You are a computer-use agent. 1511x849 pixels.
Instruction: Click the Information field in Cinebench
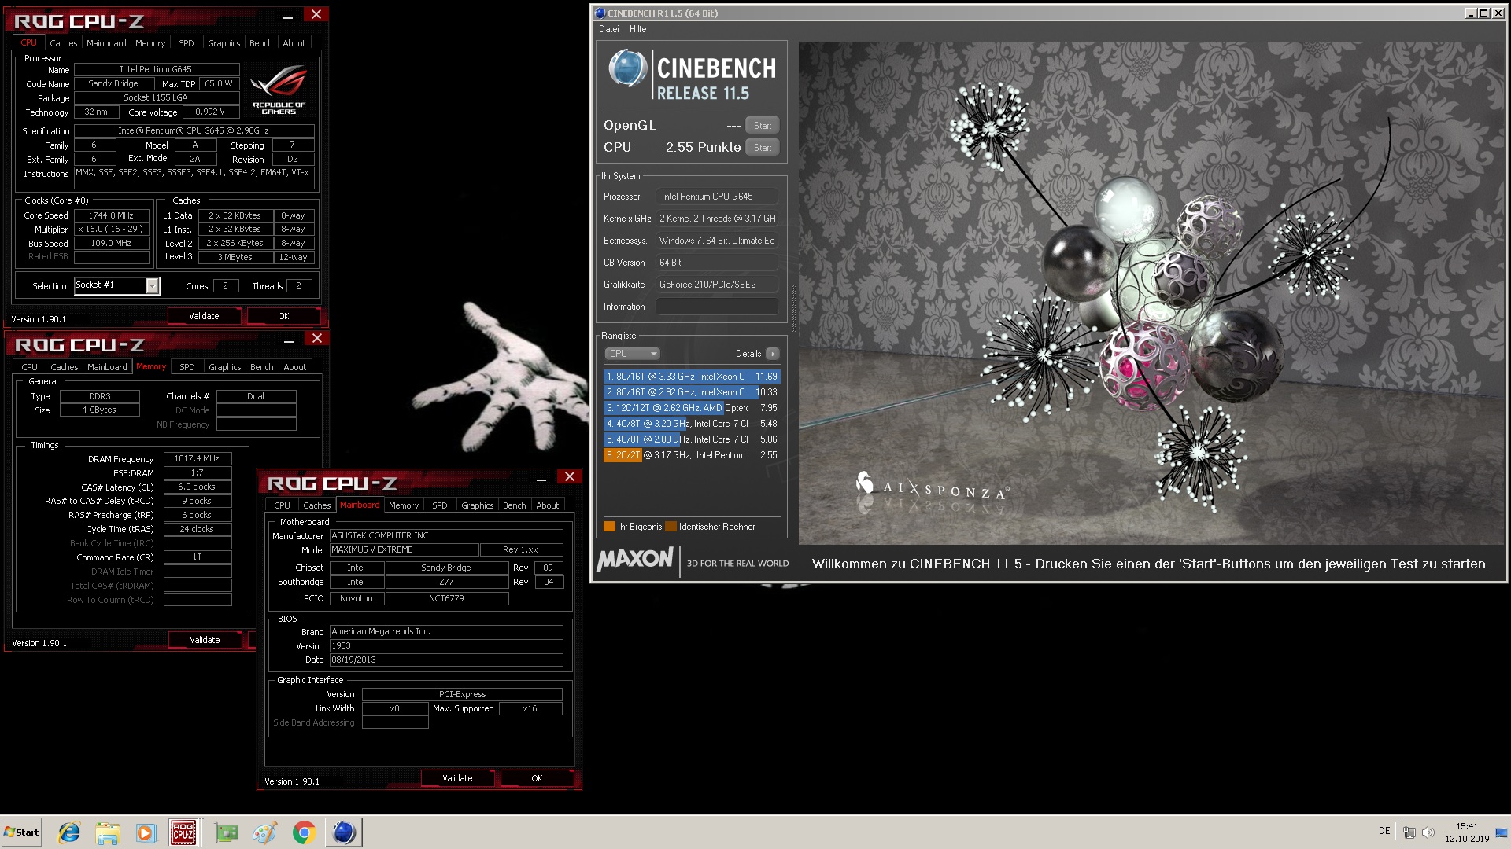717,307
